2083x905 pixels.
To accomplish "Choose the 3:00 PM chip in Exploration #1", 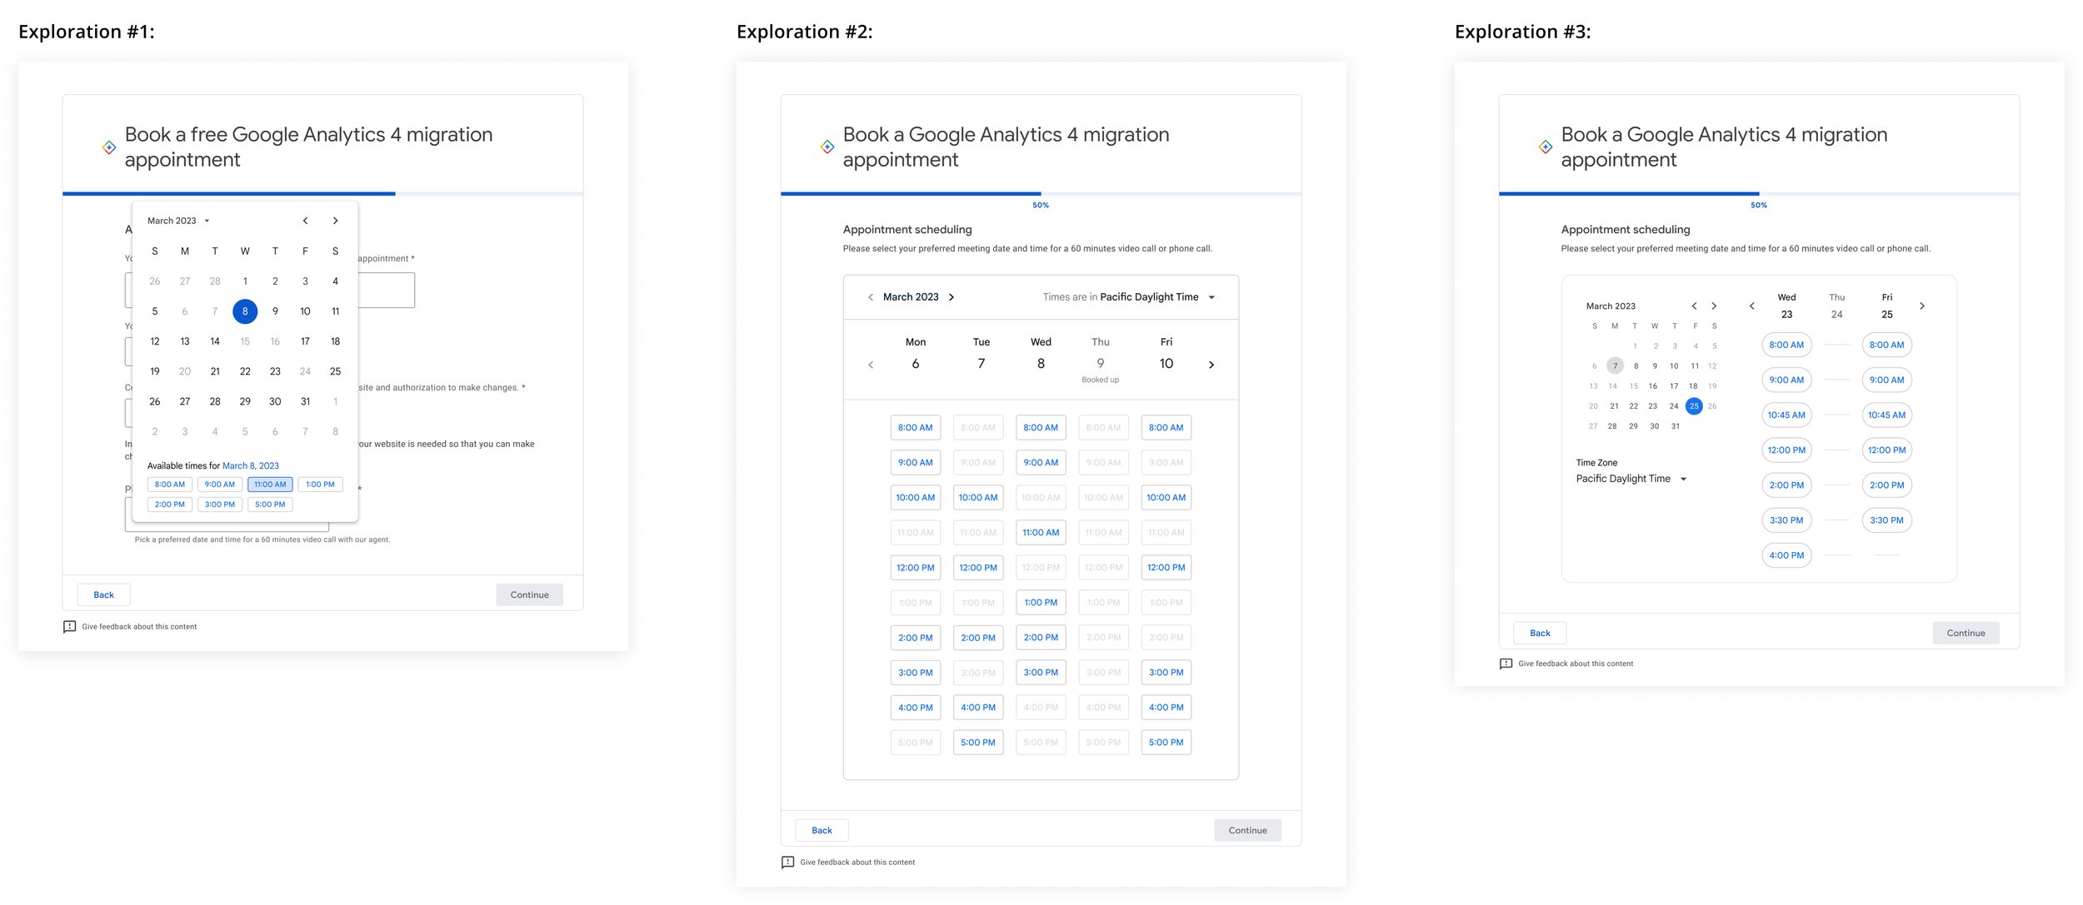I will (220, 505).
